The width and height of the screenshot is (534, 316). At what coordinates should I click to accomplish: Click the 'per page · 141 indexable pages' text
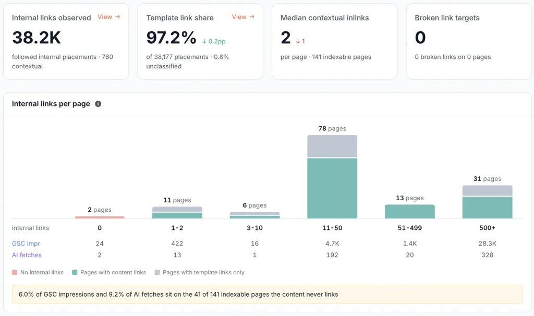click(325, 57)
